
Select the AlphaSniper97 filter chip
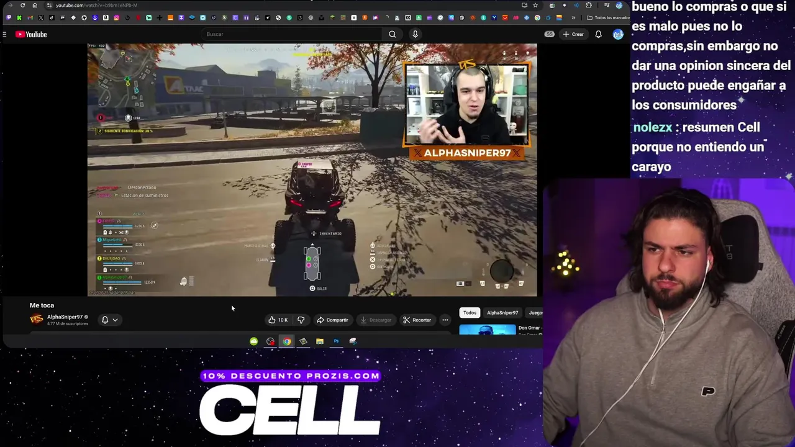[502, 313]
